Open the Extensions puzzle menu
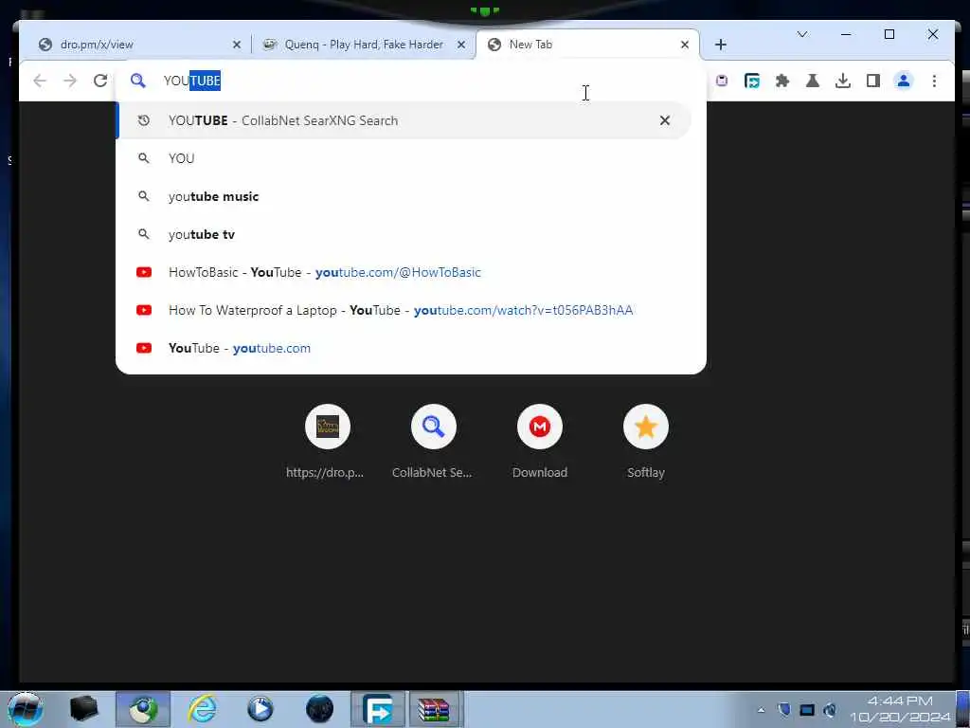The width and height of the screenshot is (970, 728). 781,81
